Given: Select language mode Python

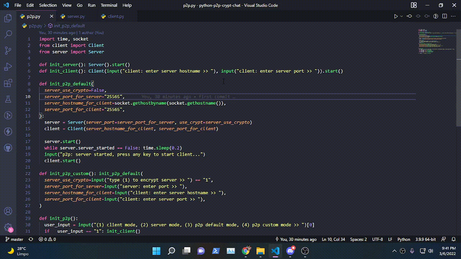Looking at the screenshot, I should tap(404, 239).
